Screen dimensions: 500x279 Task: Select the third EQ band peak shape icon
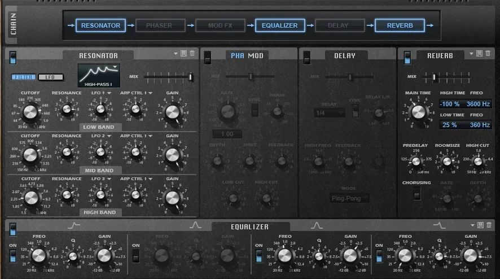(317, 225)
